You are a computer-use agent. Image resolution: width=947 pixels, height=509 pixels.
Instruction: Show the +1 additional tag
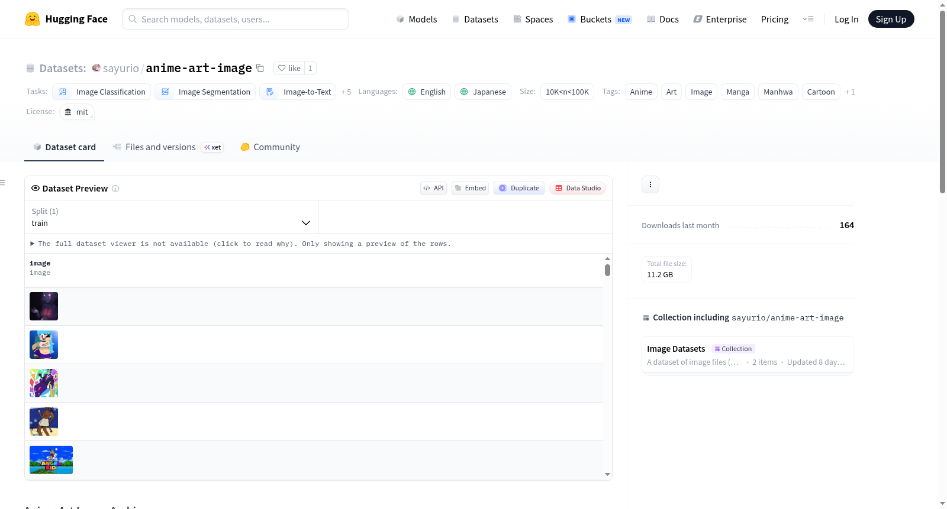pyautogui.click(x=850, y=92)
